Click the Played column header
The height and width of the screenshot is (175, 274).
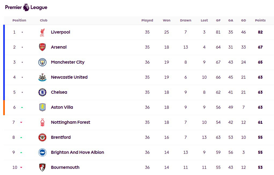147,21
